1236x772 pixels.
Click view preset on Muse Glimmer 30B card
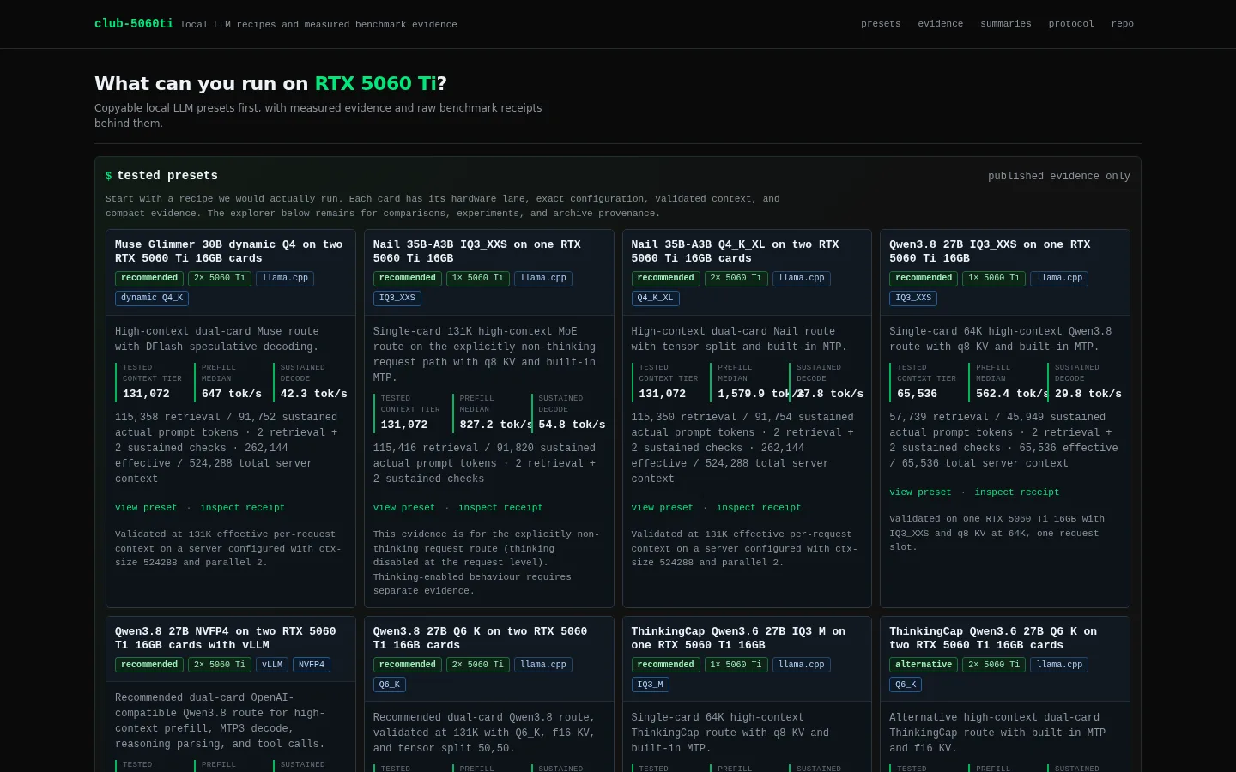[146, 508]
